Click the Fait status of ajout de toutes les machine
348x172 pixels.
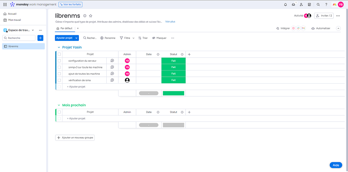(173, 74)
